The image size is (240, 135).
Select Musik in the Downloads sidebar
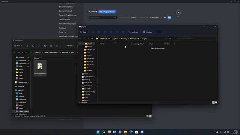[x=19, y=105]
